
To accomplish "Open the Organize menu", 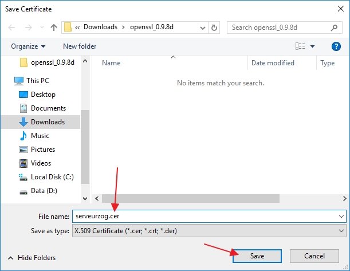I will (28, 46).
